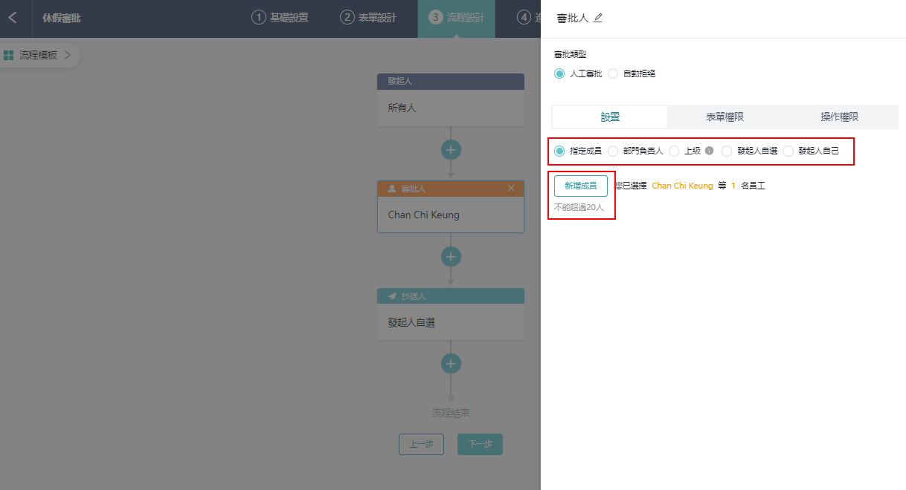The image size is (906, 490).
Task: Choose the 部門負責人 radio option
Action: point(613,151)
